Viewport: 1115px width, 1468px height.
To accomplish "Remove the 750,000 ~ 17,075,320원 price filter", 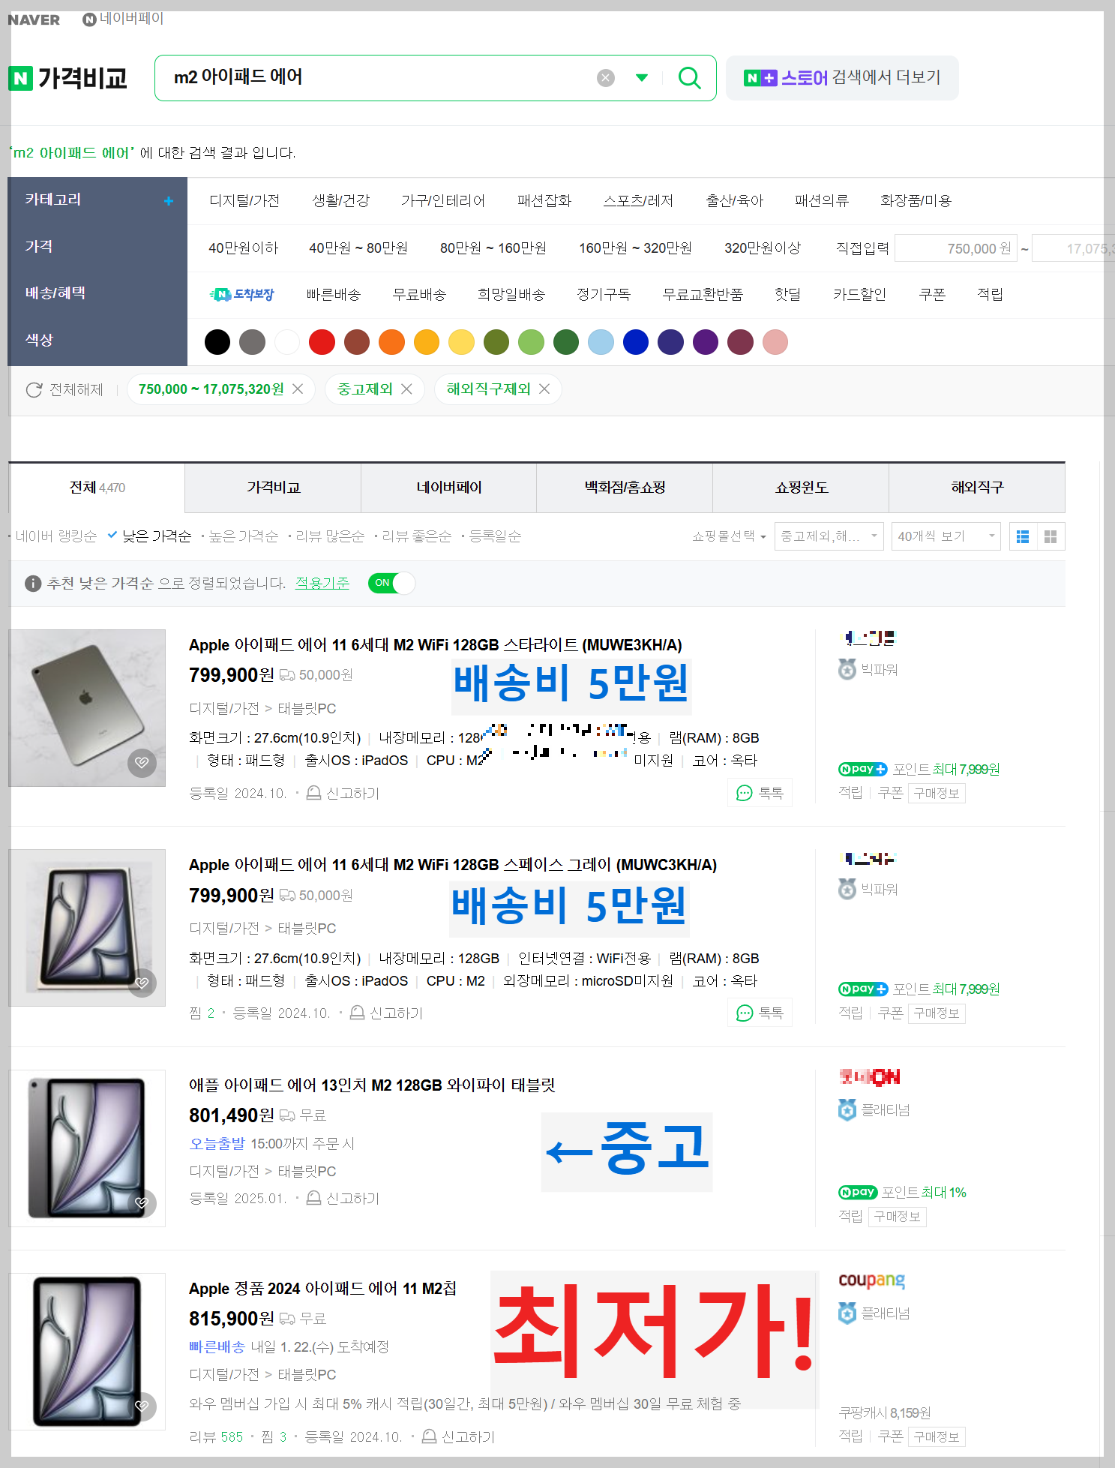I will point(298,389).
